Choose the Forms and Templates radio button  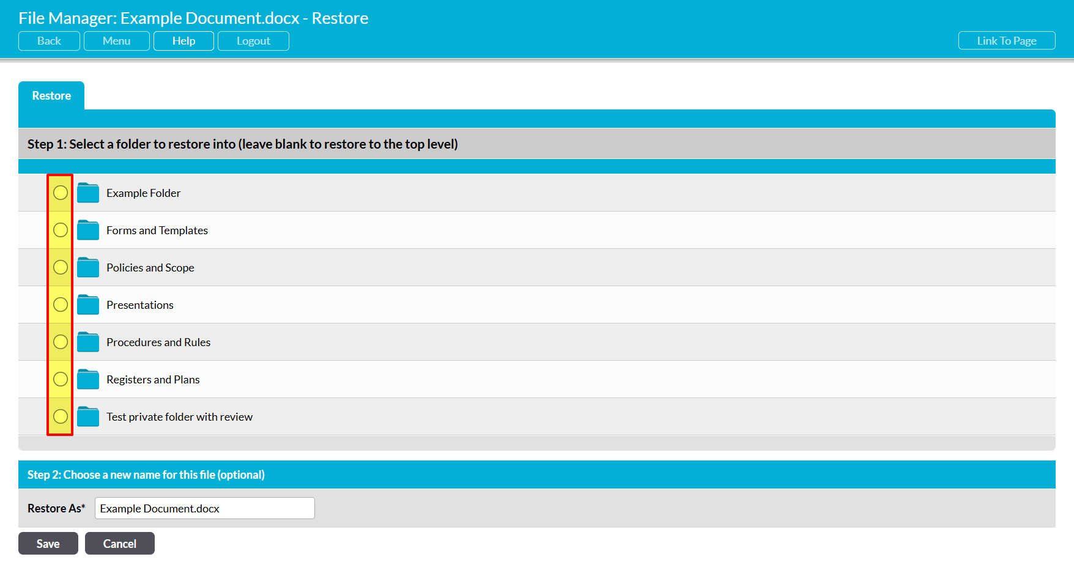click(61, 230)
